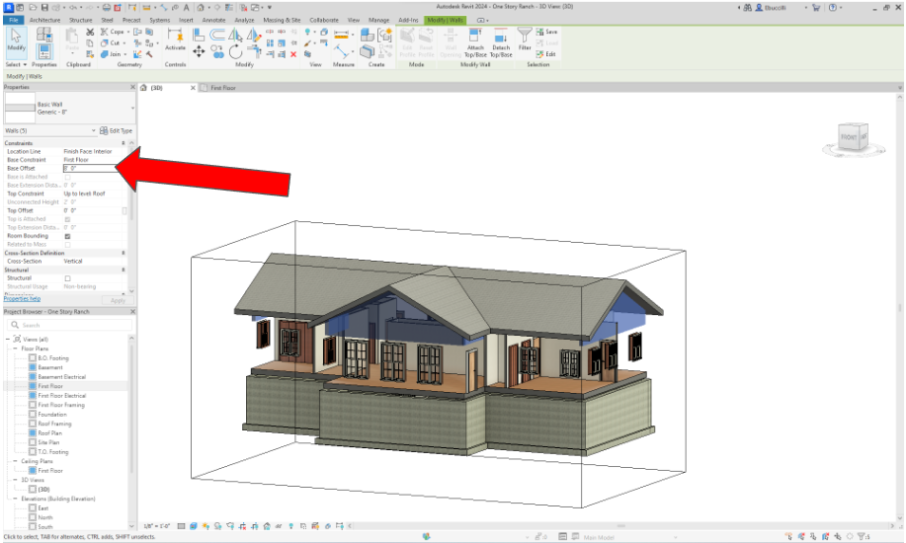906x543 pixels.
Task: Collapse the Ceiling Plans tree node
Action: click(16, 461)
